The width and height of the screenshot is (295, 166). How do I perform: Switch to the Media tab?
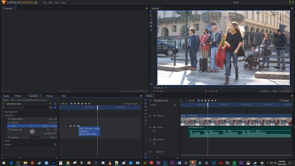[x=6, y=96]
